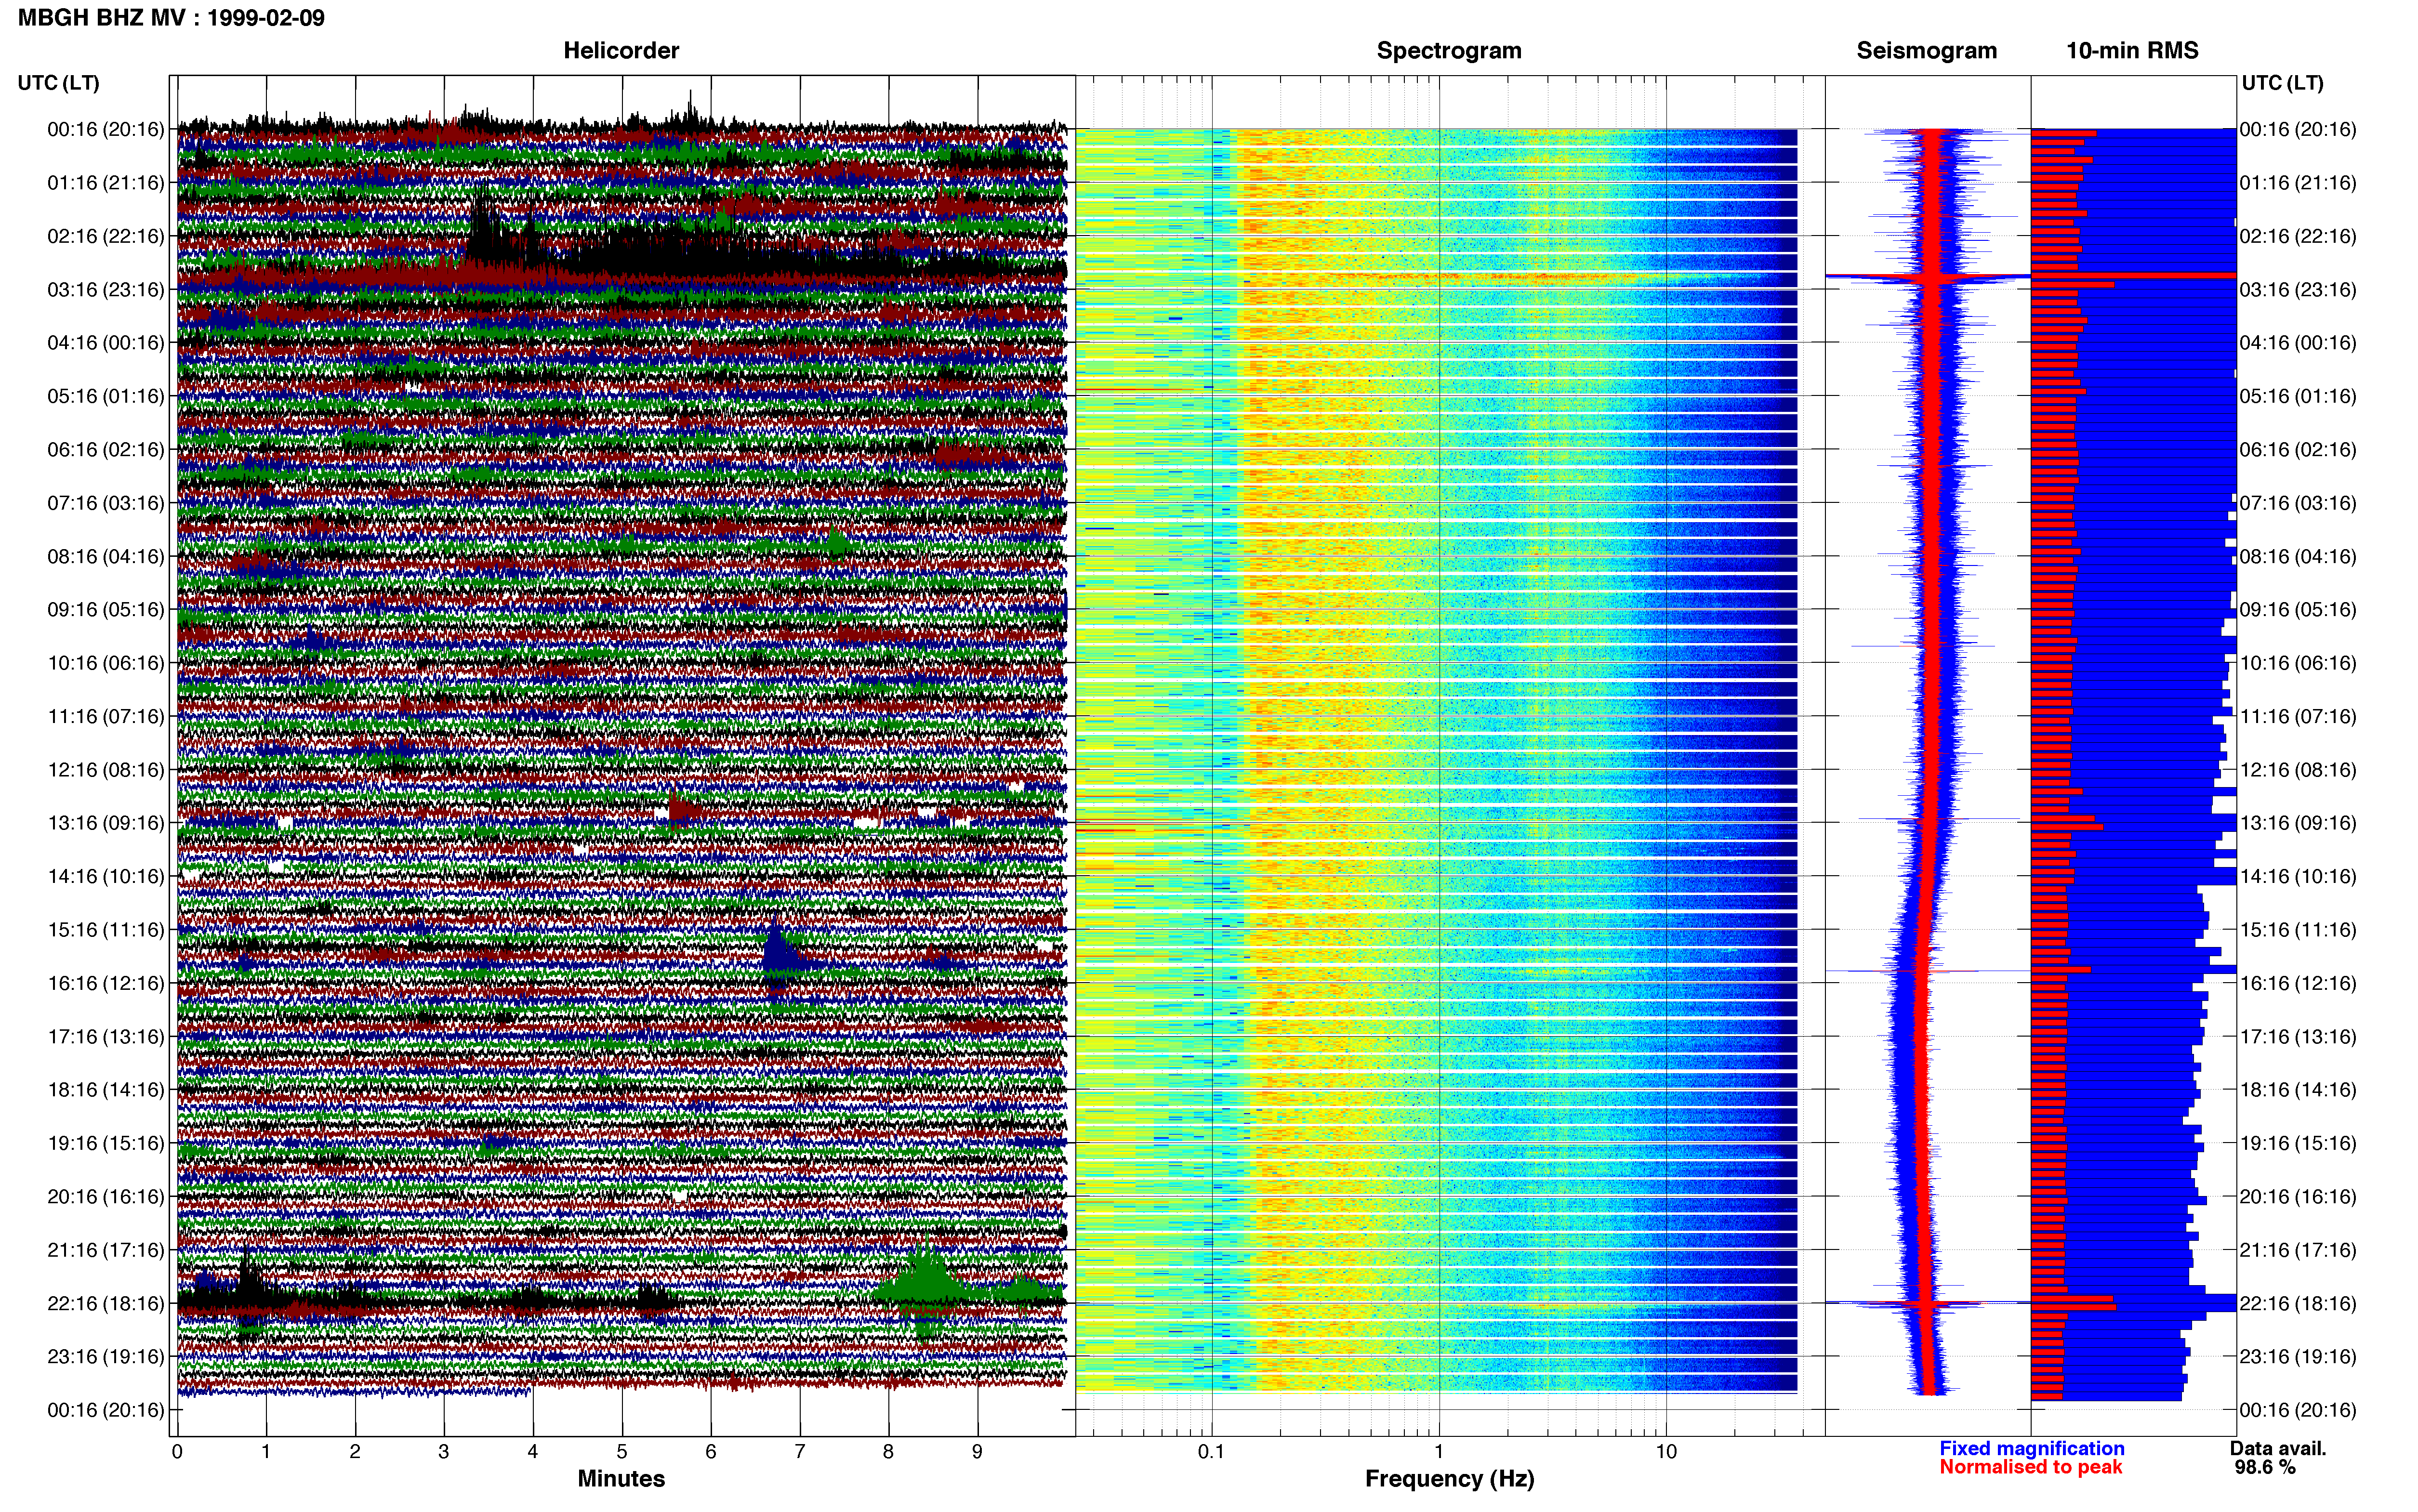Select minute tick label '4' on Helicorder axis

pyautogui.click(x=533, y=1452)
